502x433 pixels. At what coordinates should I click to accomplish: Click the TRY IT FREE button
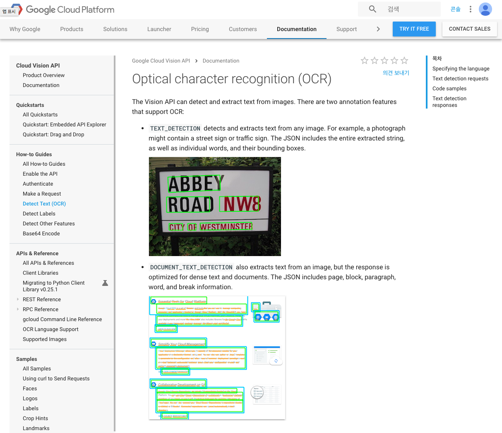(414, 29)
